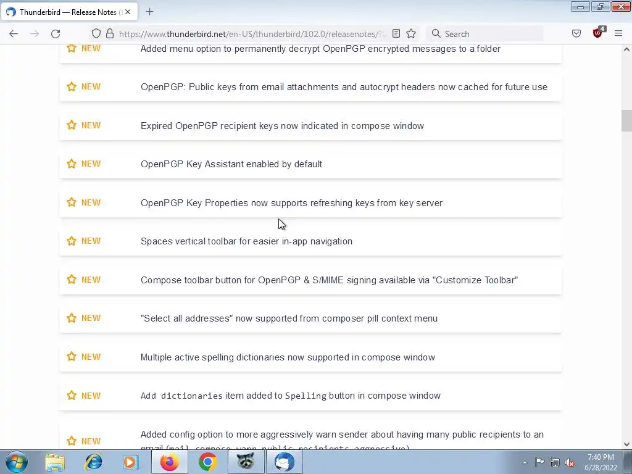Open the raccoon app taskbar icon
This screenshot has height=474, width=632.
(x=246, y=462)
